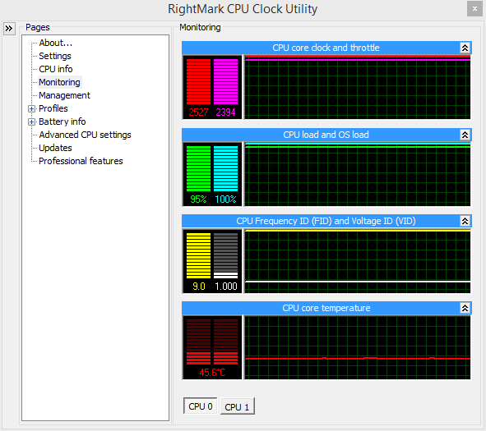Image resolution: width=486 pixels, height=431 pixels.
Task: Click the yellow FID value 9.0
Action: point(199,287)
